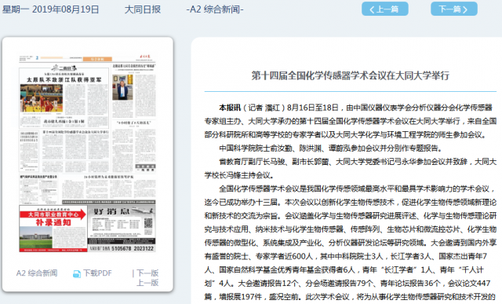Go to next article with 下一篇 button
Screen dimensions: 502x304
(x=454, y=9)
